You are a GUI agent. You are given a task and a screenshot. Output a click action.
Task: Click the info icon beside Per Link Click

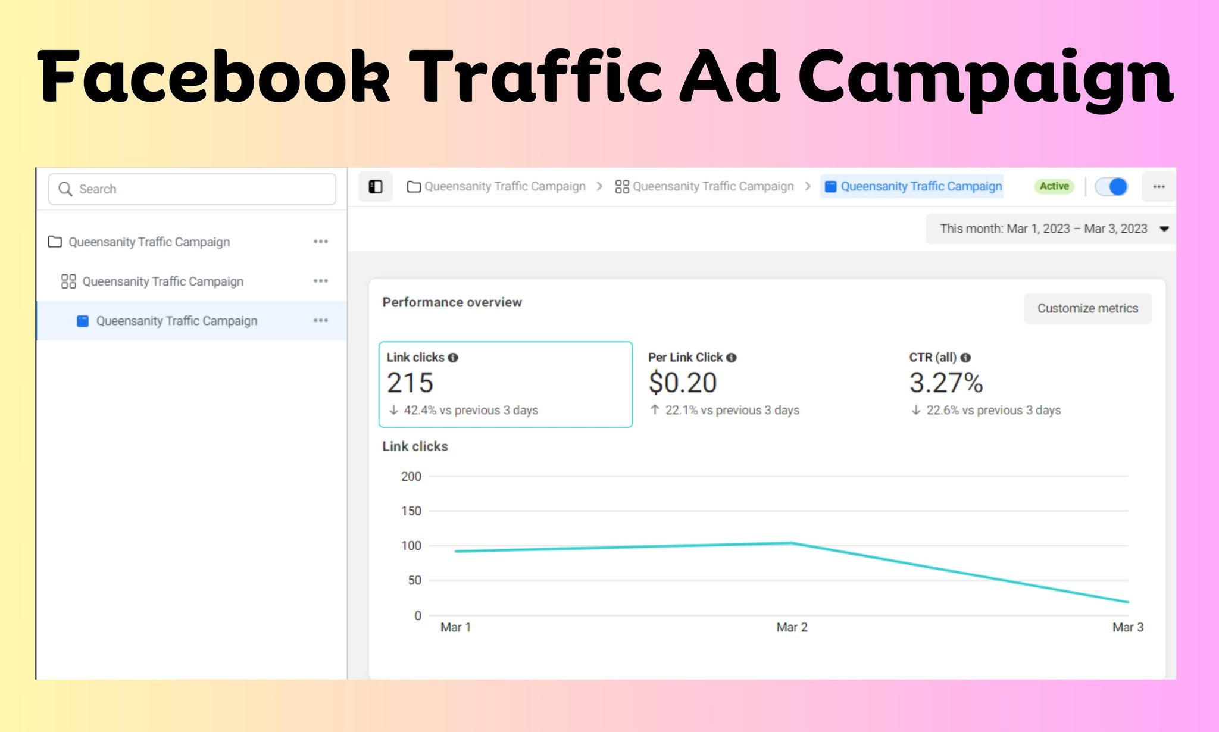(732, 358)
